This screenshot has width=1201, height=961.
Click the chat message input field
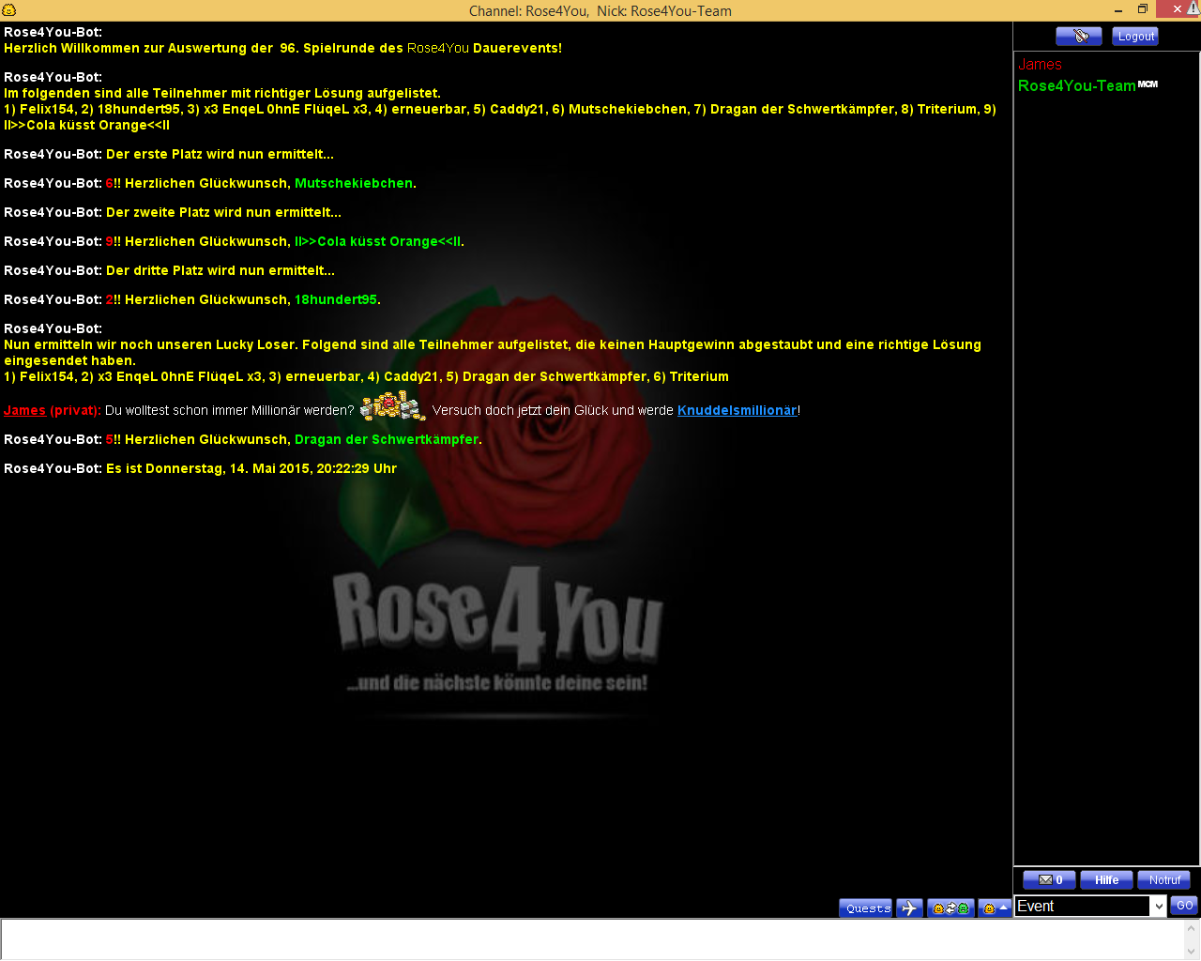591,939
